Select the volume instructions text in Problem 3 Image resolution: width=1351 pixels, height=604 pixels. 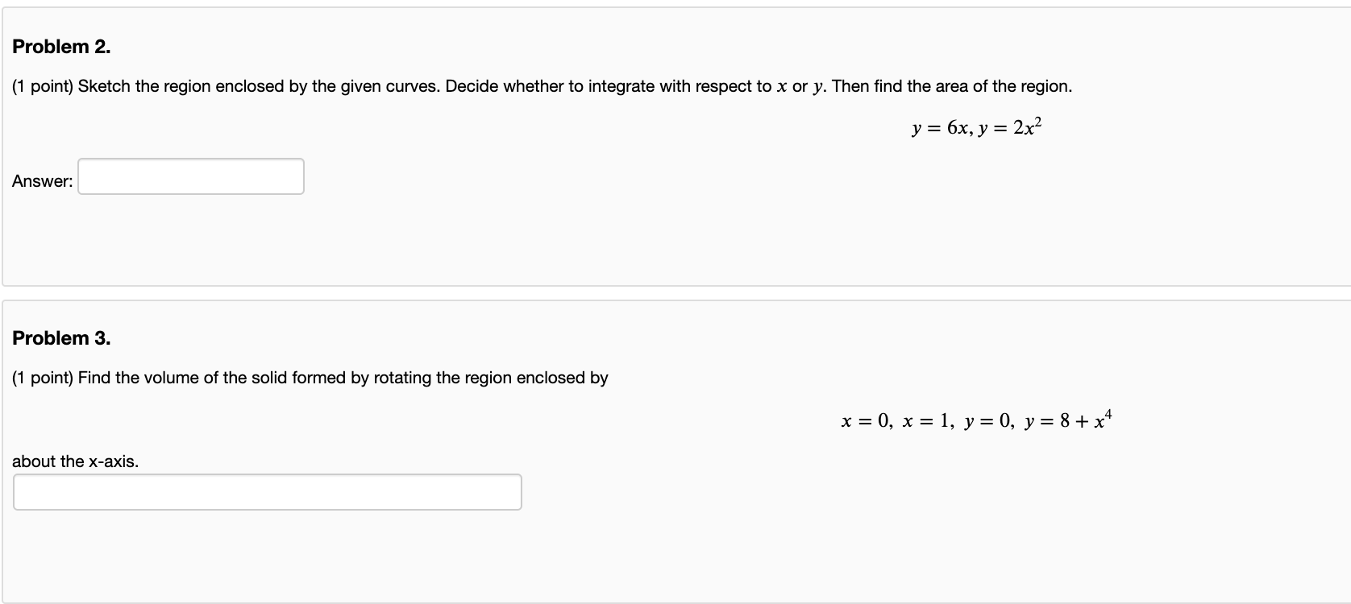pos(310,377)
